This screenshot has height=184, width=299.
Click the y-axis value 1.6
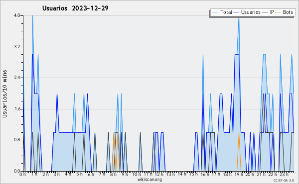pos(17,109)
